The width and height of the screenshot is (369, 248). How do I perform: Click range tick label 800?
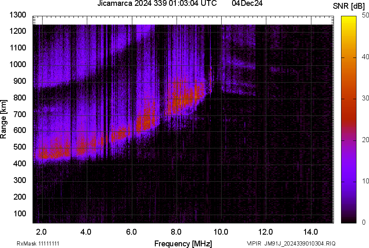20,97
